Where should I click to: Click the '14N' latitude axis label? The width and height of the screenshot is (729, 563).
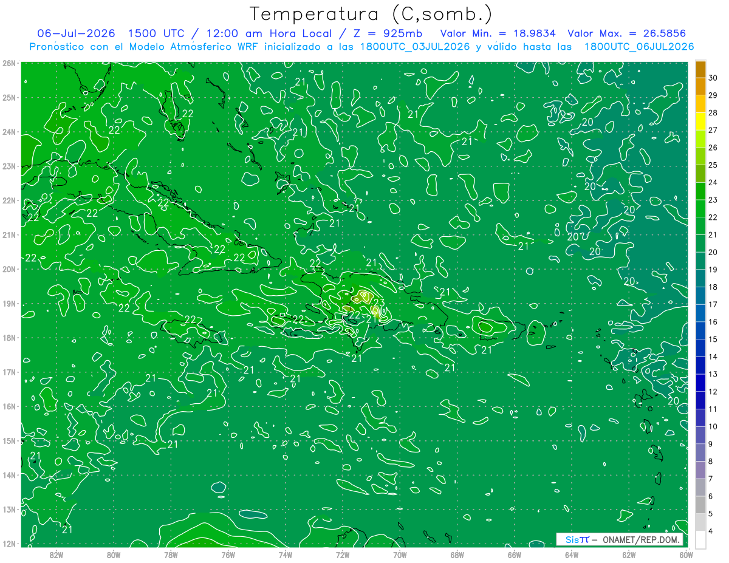pos(9,475)
